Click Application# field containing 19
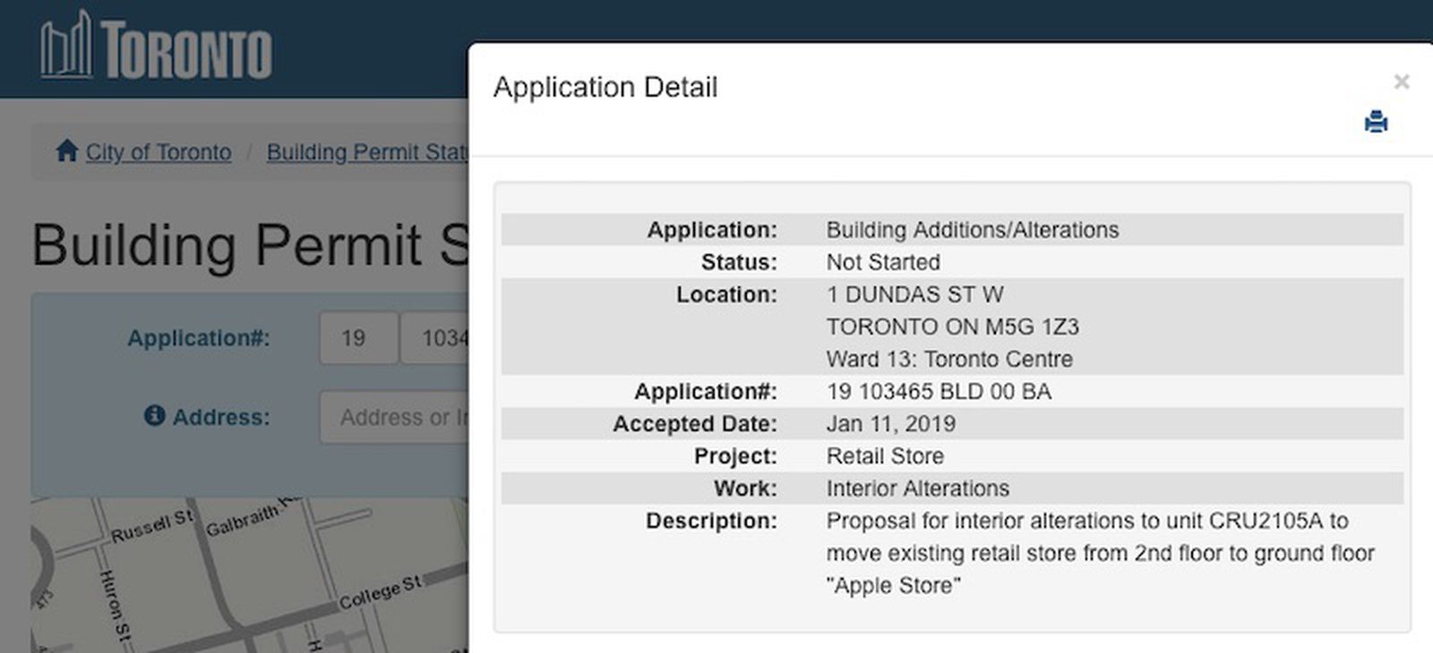 (357, 338)
